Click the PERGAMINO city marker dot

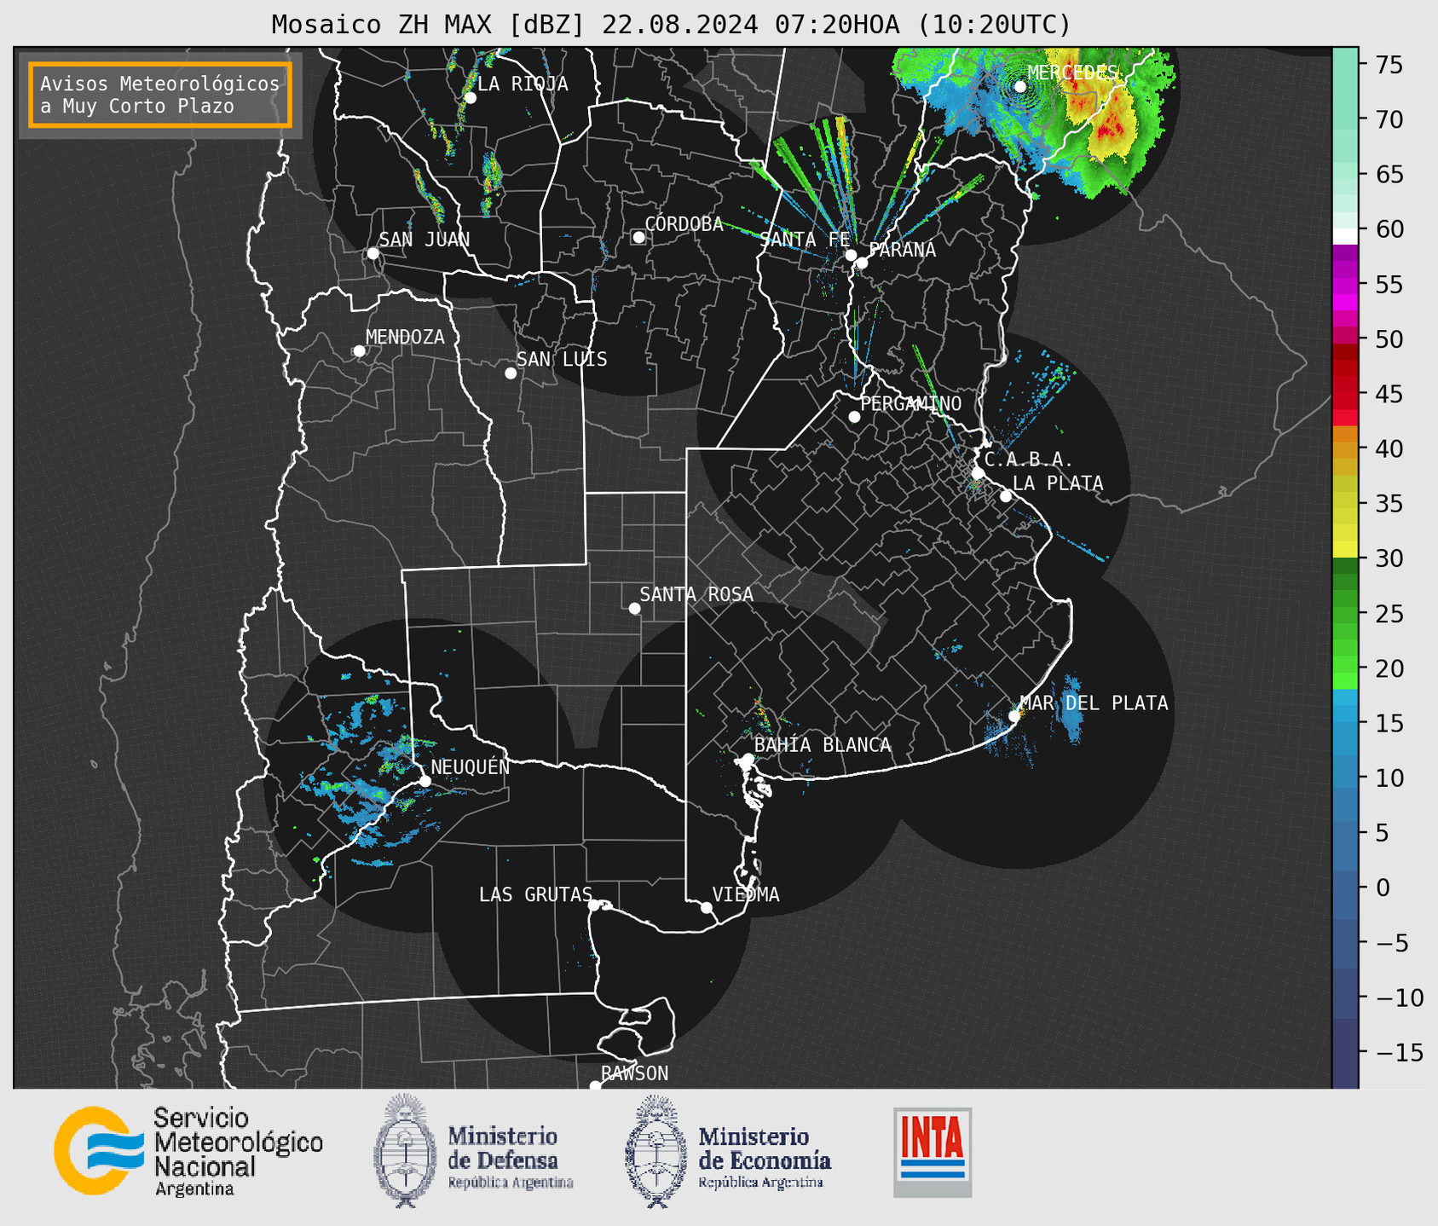pyautogui.click(x=854, y=417)
